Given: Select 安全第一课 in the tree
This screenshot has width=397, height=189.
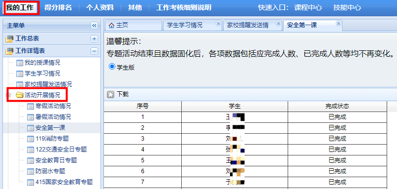Looking at the screenshot, I should (x=50, y=128).
